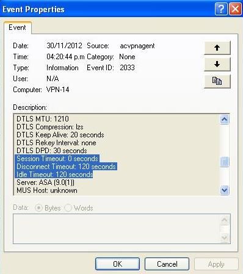Show the next event with down arrow

pos(217,64)
